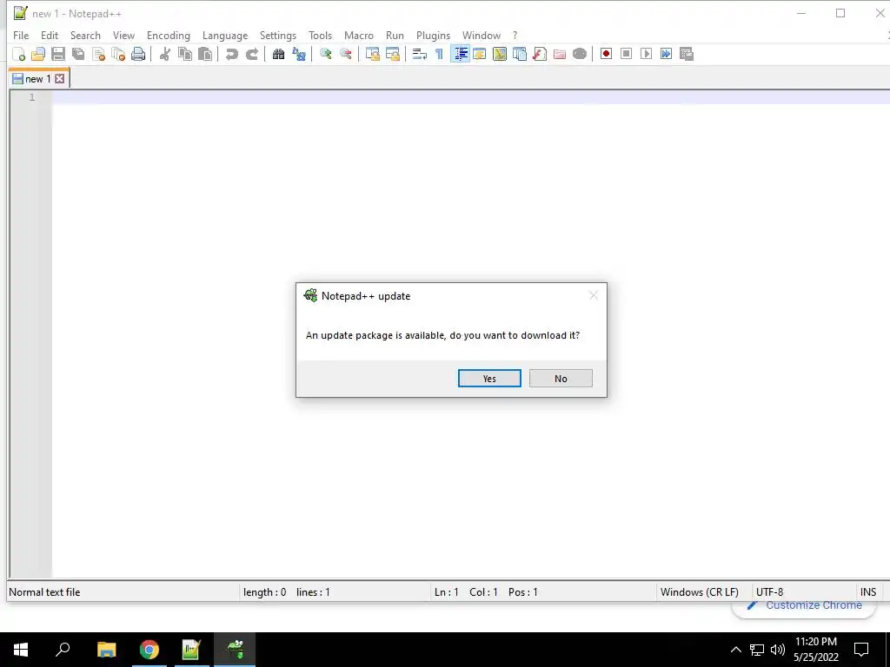Open the Settings menu
Viewport: 890px width, 667px height.
point(277,35)
